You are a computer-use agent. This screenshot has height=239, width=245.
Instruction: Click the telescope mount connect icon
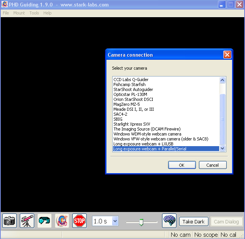coord(27,221)
